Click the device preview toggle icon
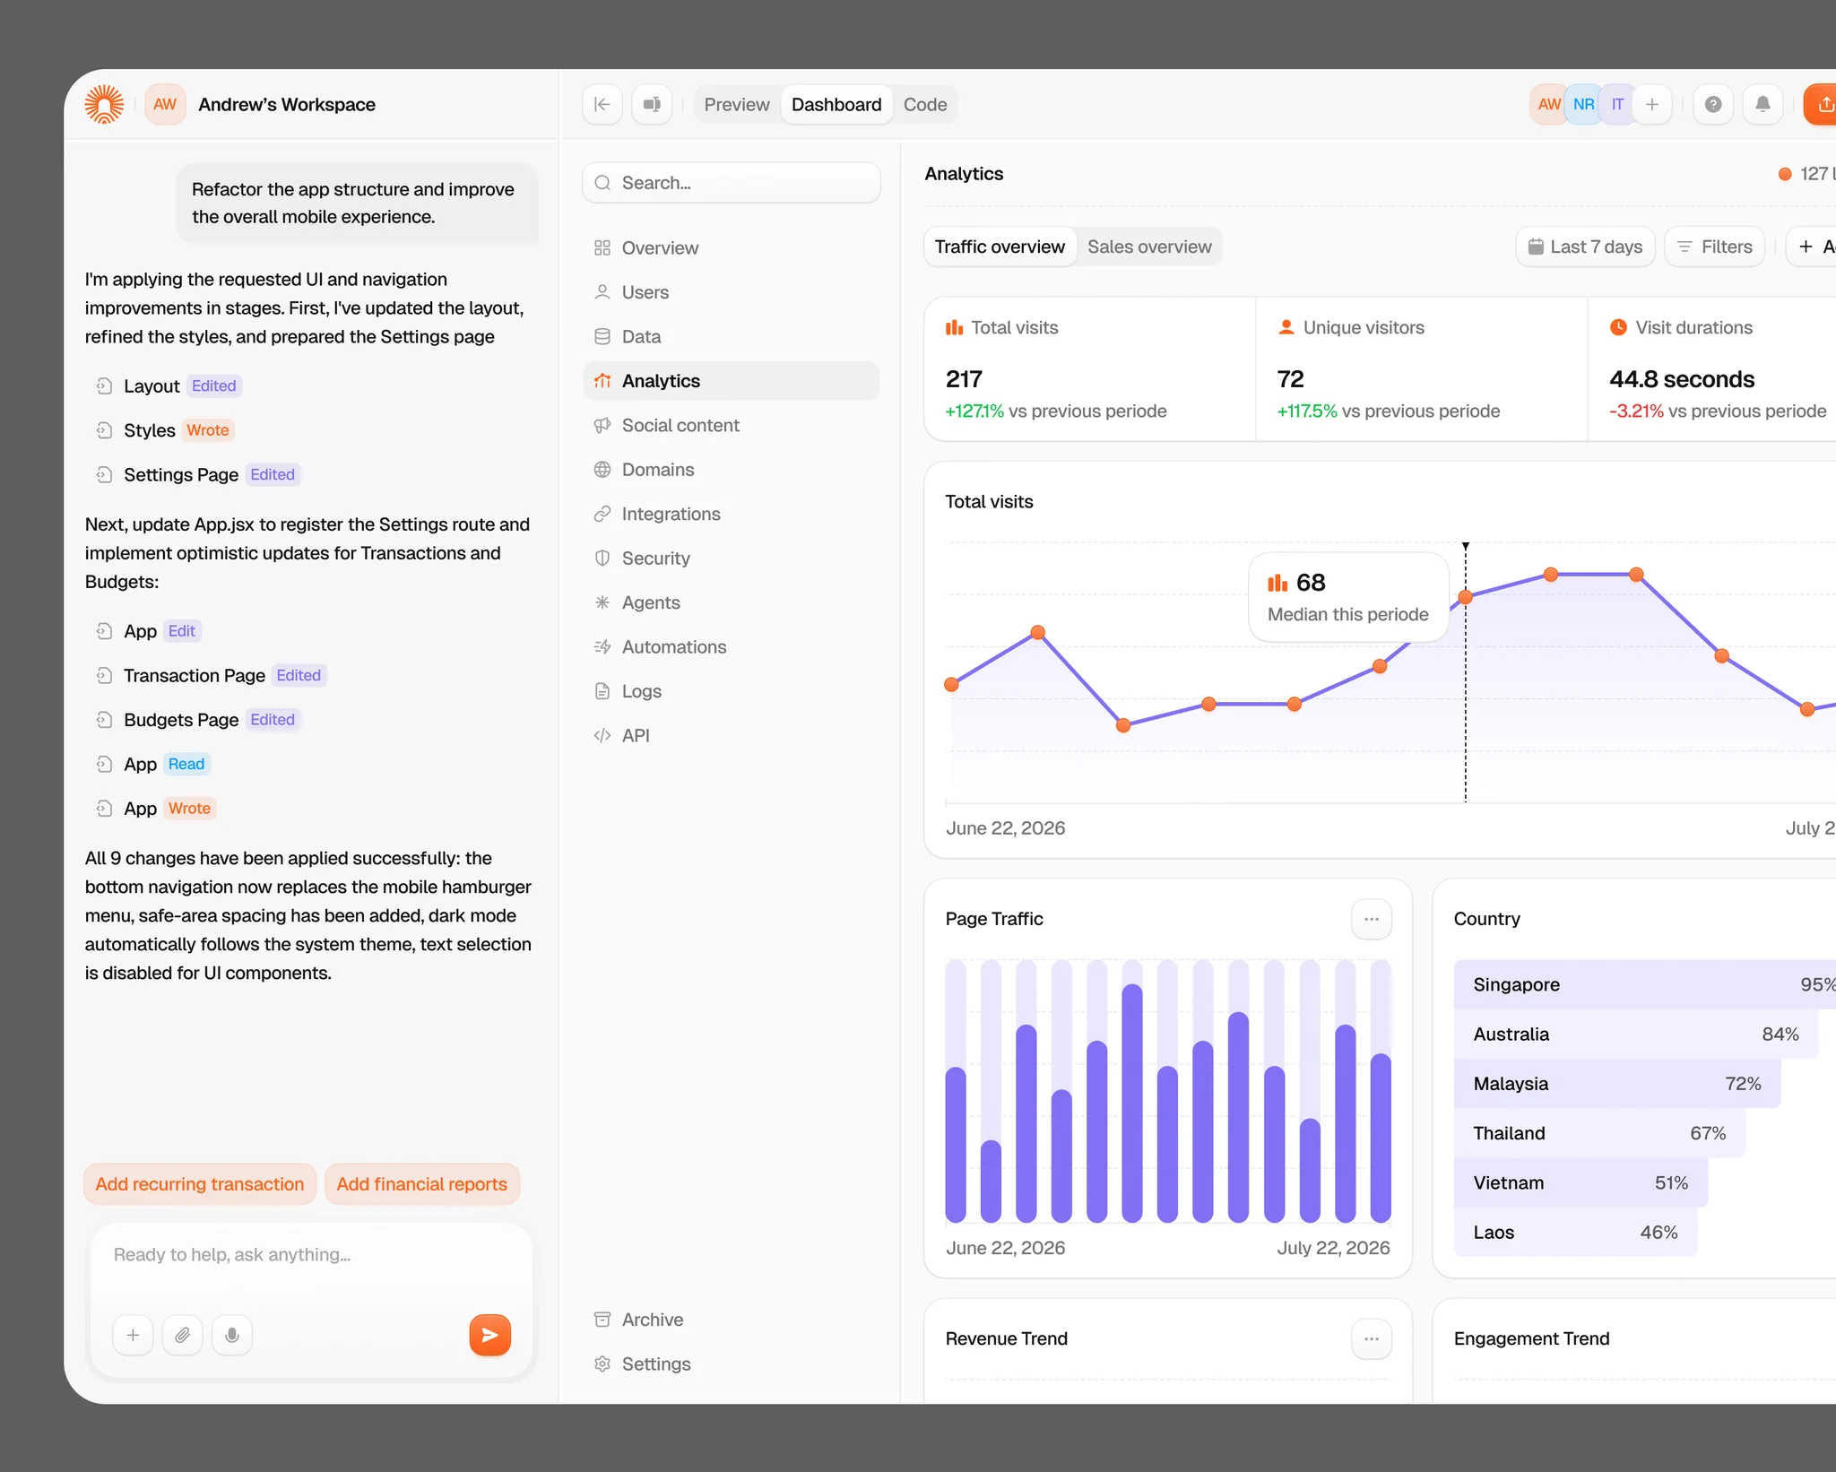This screenshot has height=1472, width=1836. click(652, 105)
